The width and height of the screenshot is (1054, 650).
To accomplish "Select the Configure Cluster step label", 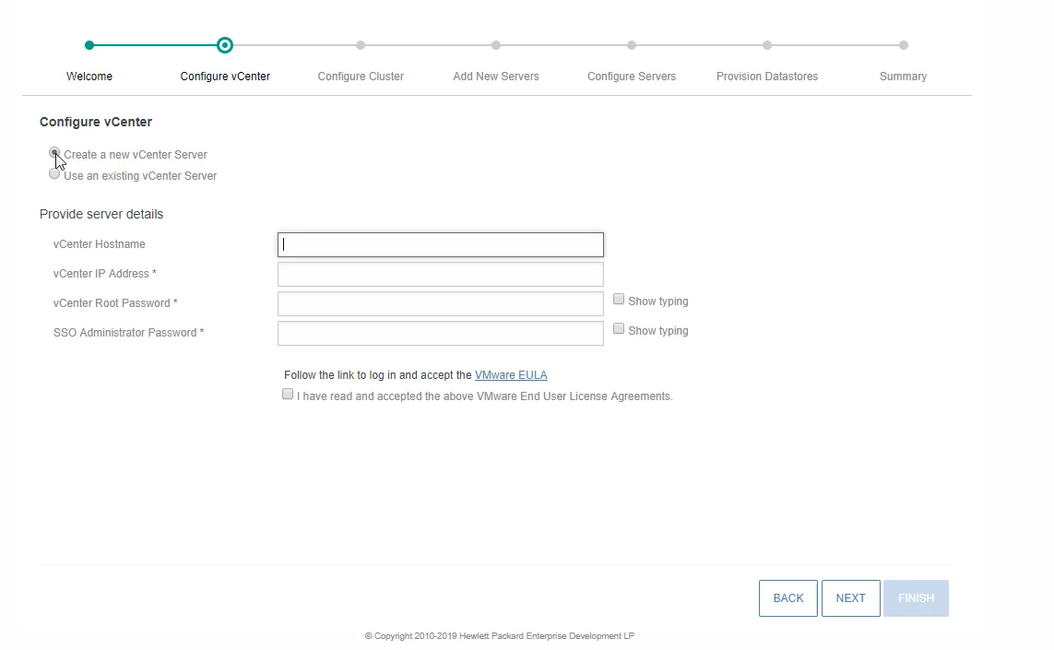I will coord(361,77).
